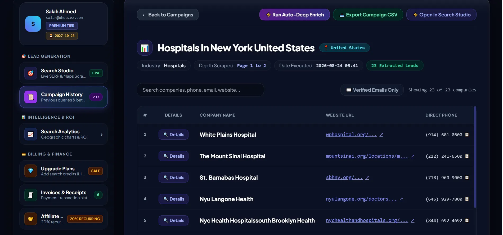Viewport: 503px width, 235px height.
Task: Click the United States location tag
Action: tap(344, 48)
